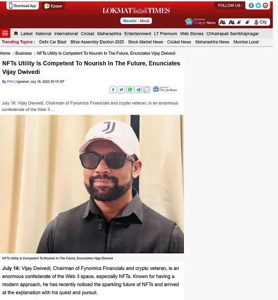The width and height of the screenshot is (278, 300).
Task: Open the Entertainment menu item
Action: pos(138,34)
